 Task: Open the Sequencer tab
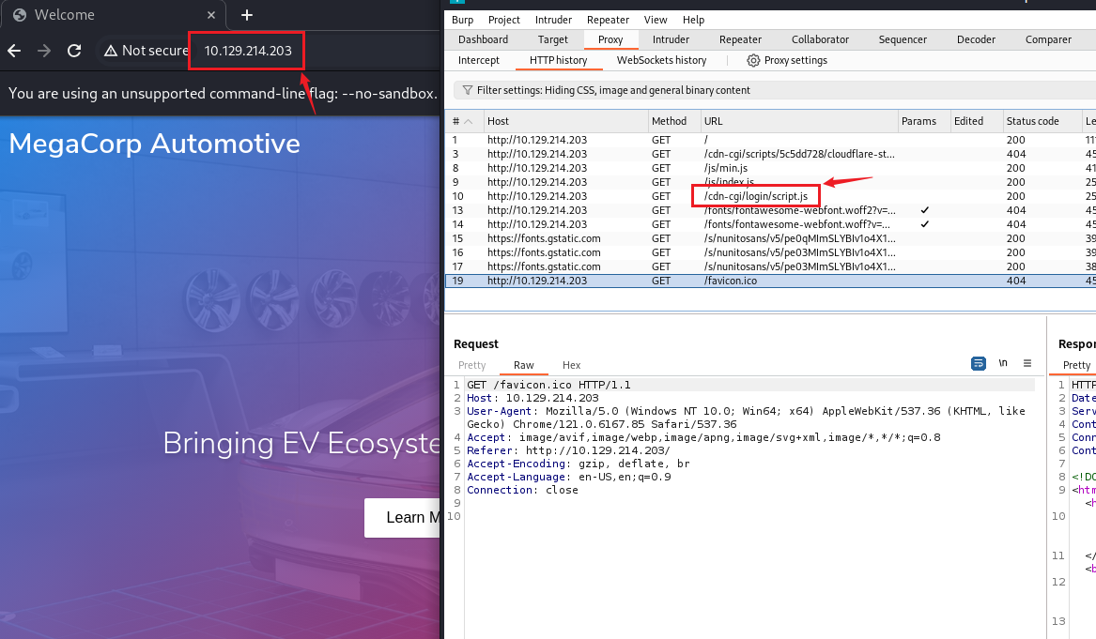tap(903, 39)
